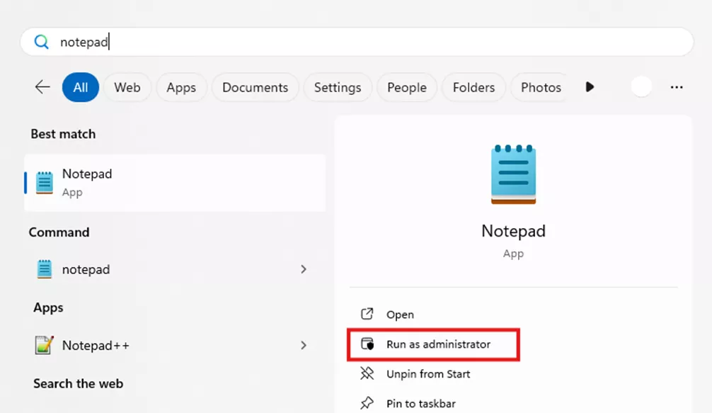Click the Open icon next to Open

tap(367, 314)
